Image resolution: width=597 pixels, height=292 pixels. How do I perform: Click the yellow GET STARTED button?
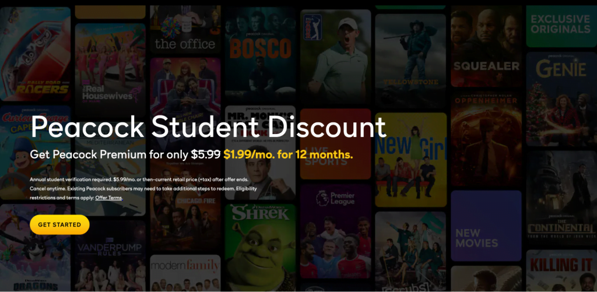[59, 224]
